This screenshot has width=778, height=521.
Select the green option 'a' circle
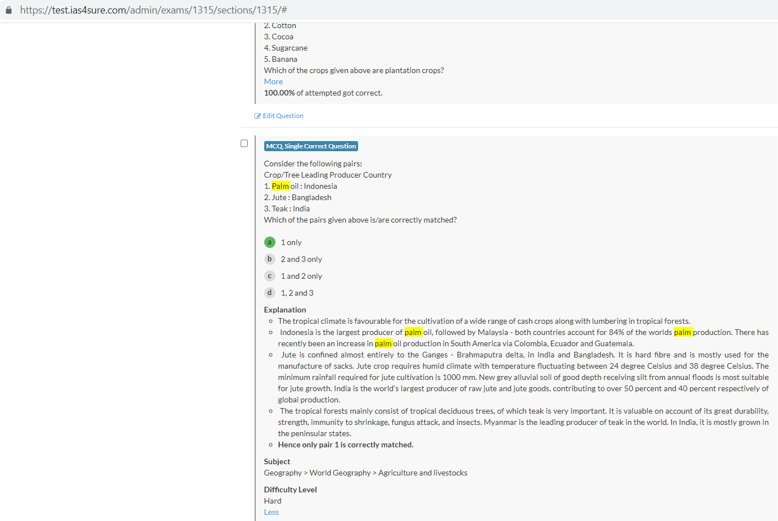click(x=269, y=242)
